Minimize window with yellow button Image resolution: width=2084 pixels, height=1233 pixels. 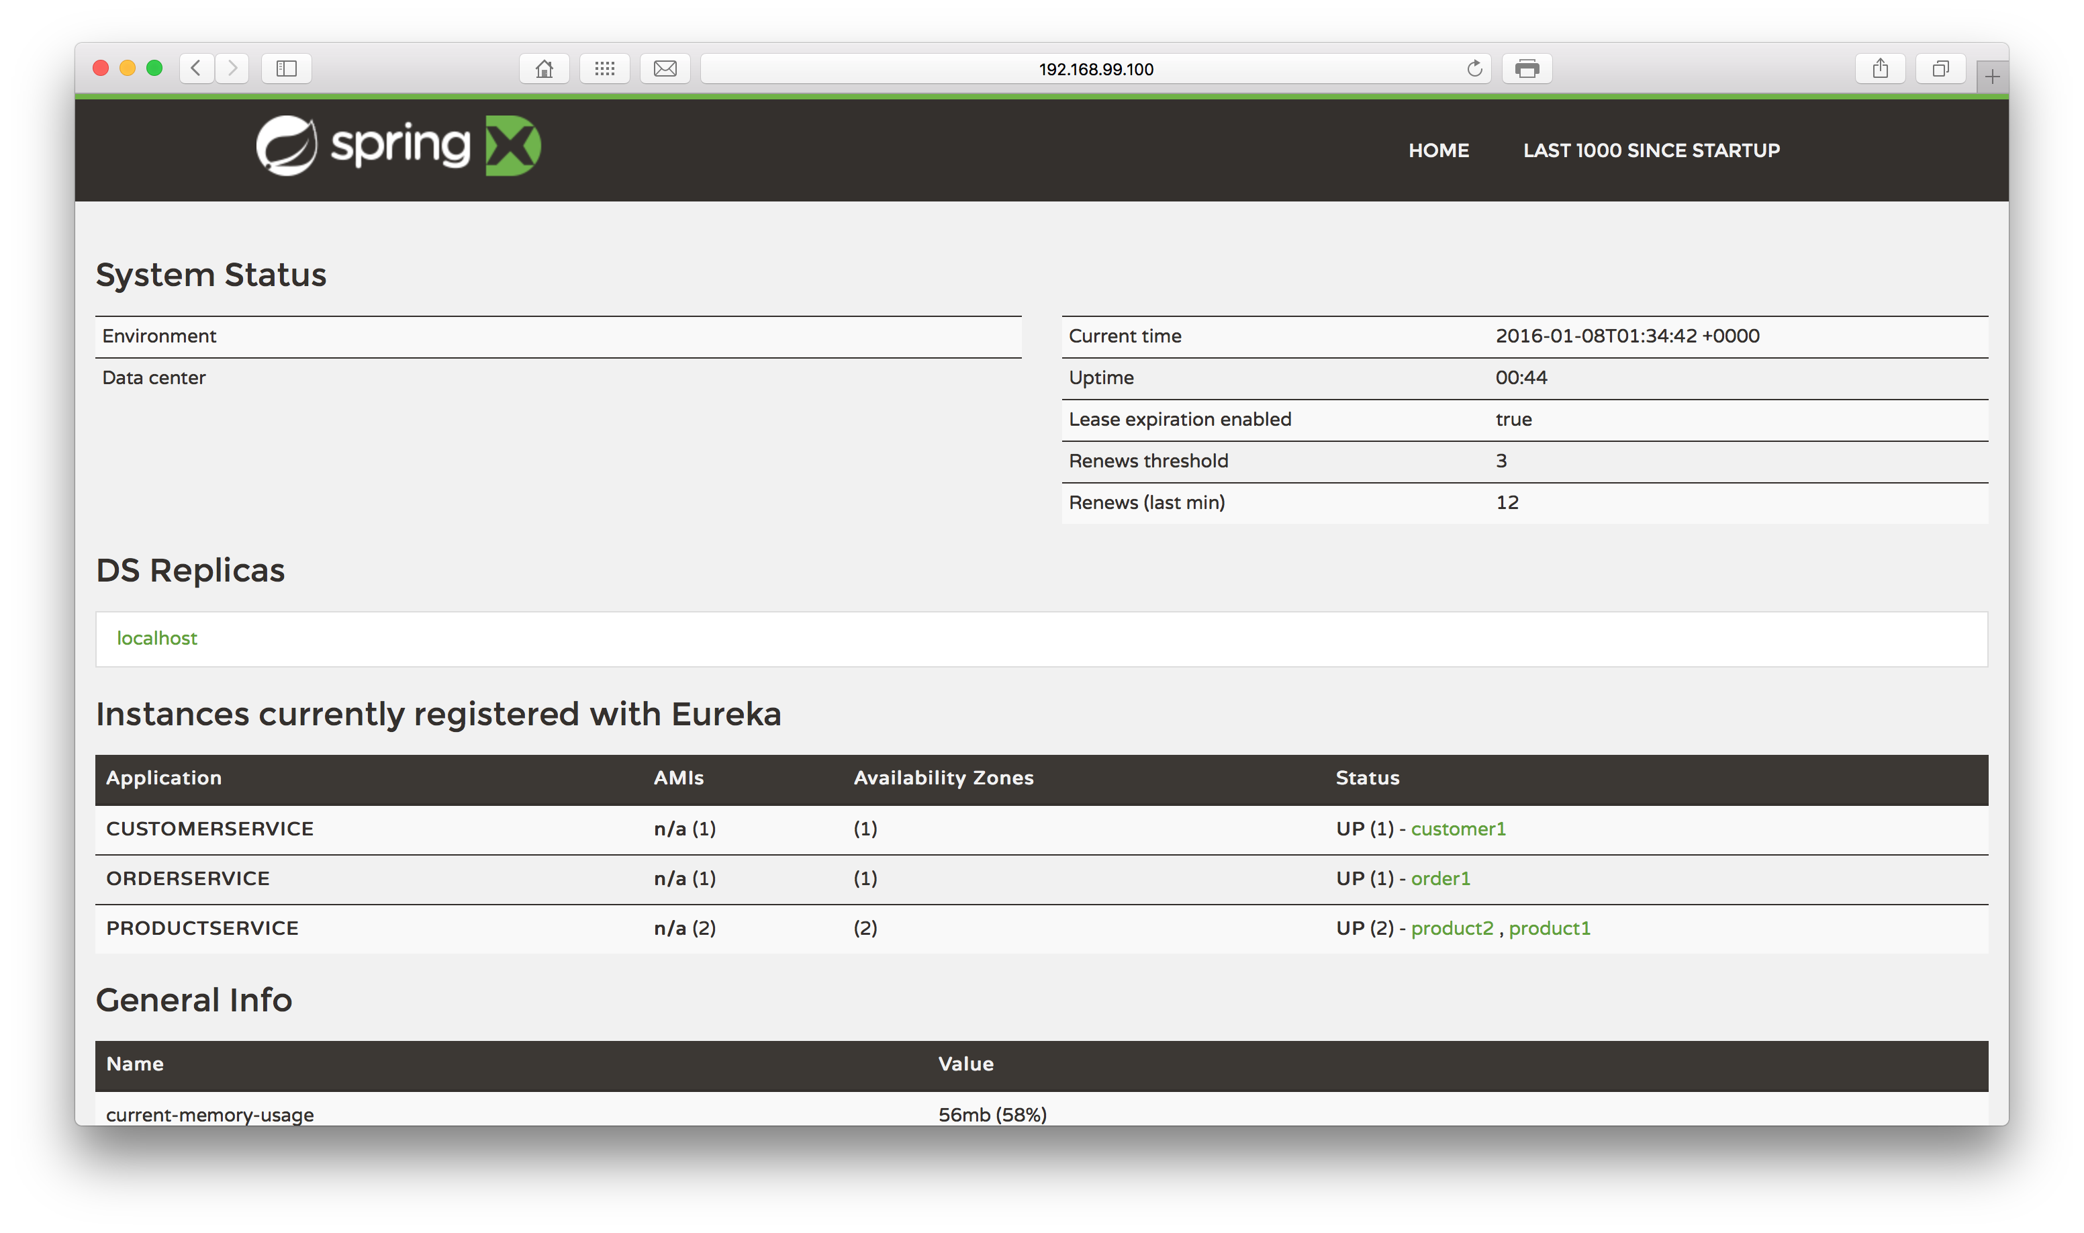(x=127, y=68)
